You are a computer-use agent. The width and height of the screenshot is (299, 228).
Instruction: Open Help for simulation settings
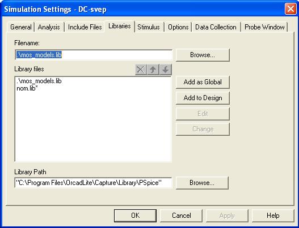273,216
